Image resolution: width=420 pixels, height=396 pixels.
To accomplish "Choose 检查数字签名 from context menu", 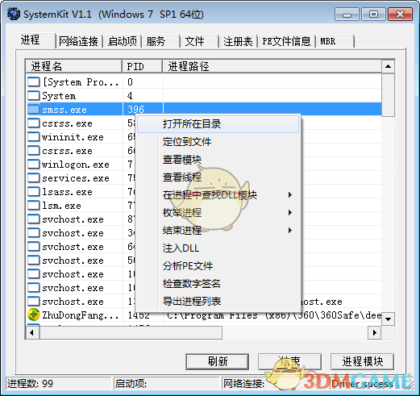I will (x=218, y=283).
